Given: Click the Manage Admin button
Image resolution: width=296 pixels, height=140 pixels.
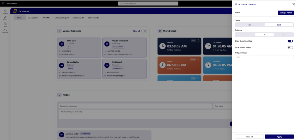Looking at the screenshot, I should 286,13.
